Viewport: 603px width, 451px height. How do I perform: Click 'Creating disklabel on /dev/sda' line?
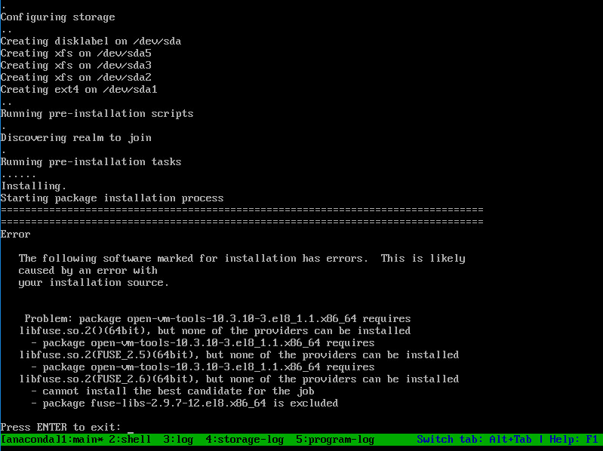91,41
